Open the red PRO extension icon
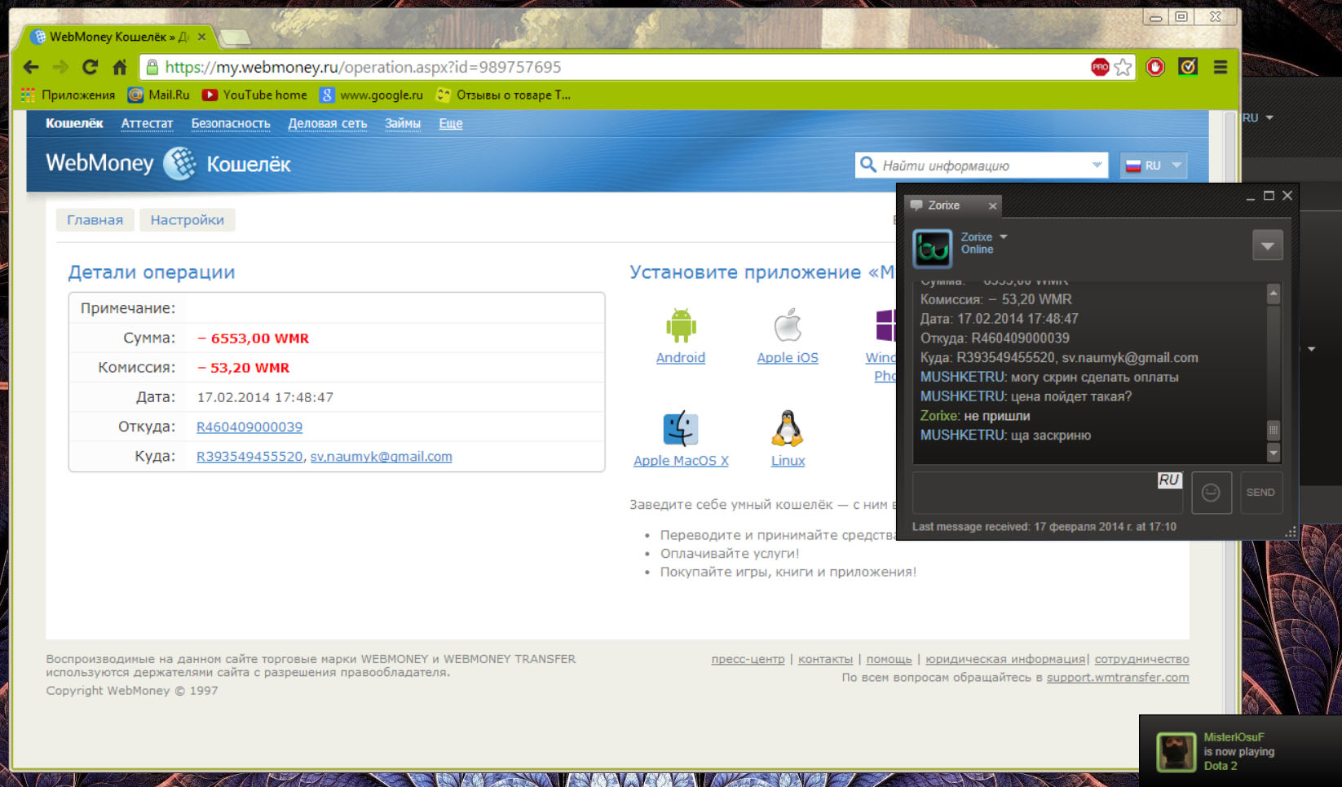 point(1100,67)
